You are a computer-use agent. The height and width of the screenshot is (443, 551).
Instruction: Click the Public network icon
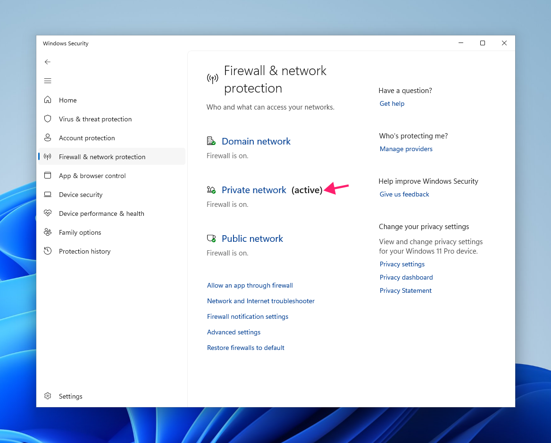tap(211, 238)
